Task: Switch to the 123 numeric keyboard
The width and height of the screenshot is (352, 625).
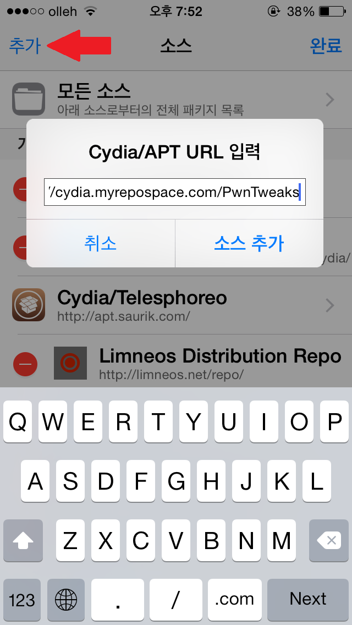Action: [x=22, y=599]
